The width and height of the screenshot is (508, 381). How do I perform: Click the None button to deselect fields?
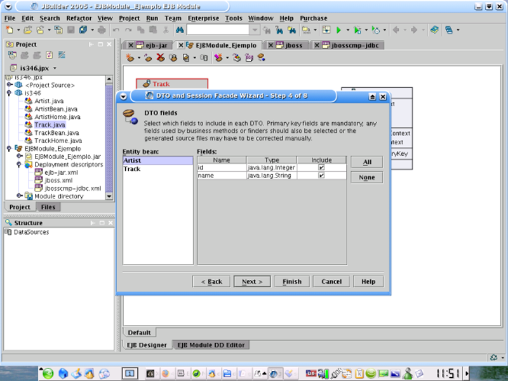[366, 178]
